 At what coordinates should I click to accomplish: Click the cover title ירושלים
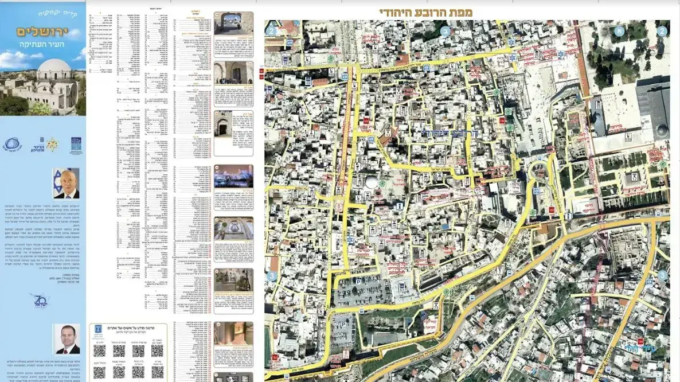(x=43, y=32)
